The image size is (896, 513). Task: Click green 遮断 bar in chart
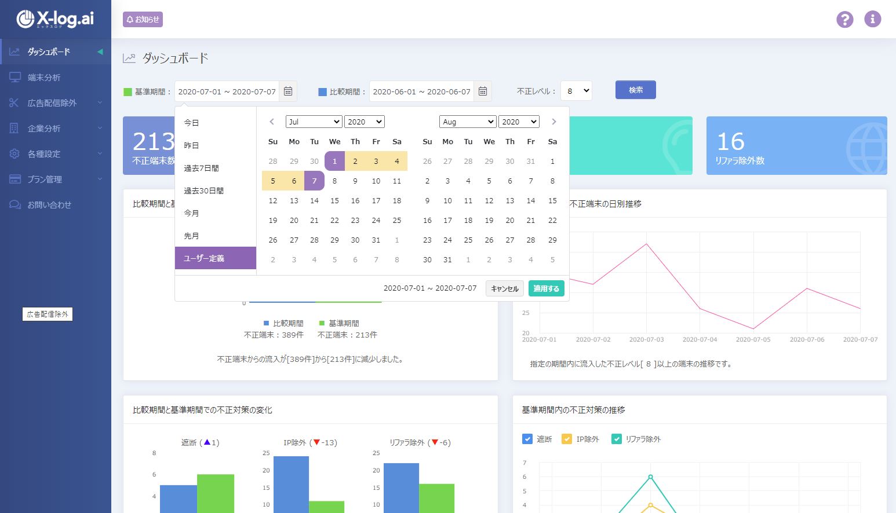[x=216, y=493]
